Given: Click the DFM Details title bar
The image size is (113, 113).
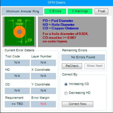Looking at the screenshot, I should (x=56, y=3).
